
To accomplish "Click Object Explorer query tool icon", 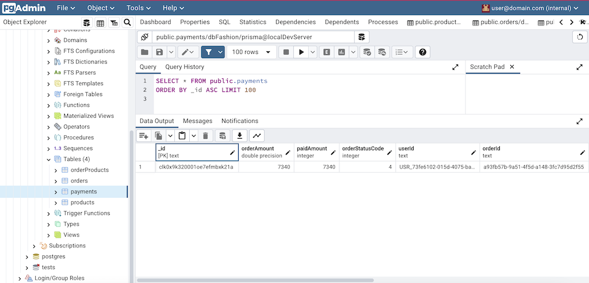I will pos(87,22).
